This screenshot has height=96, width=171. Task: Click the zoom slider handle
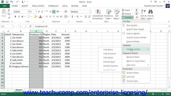tap(153, 94)
